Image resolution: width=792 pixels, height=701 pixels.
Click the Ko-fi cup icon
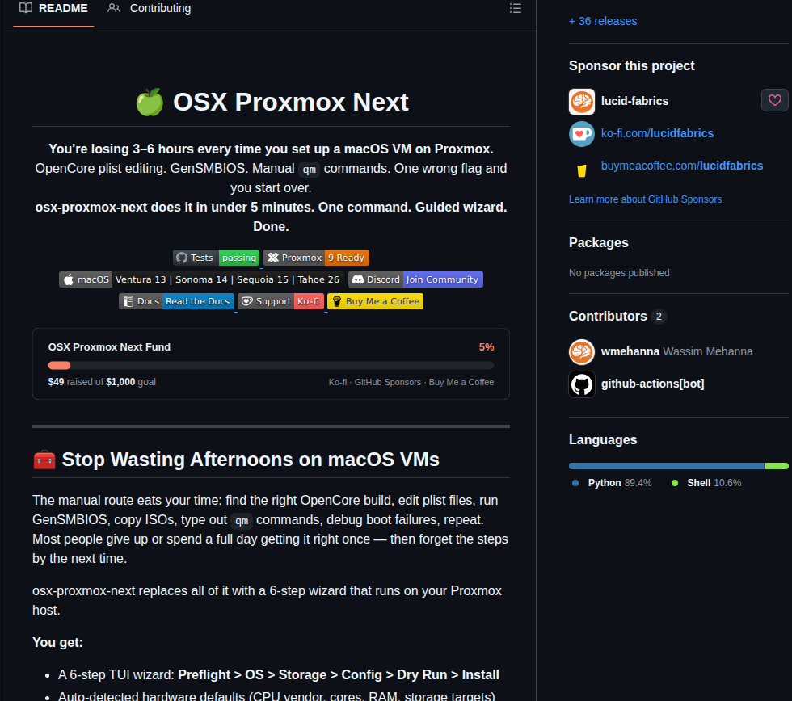coord(582,134)
